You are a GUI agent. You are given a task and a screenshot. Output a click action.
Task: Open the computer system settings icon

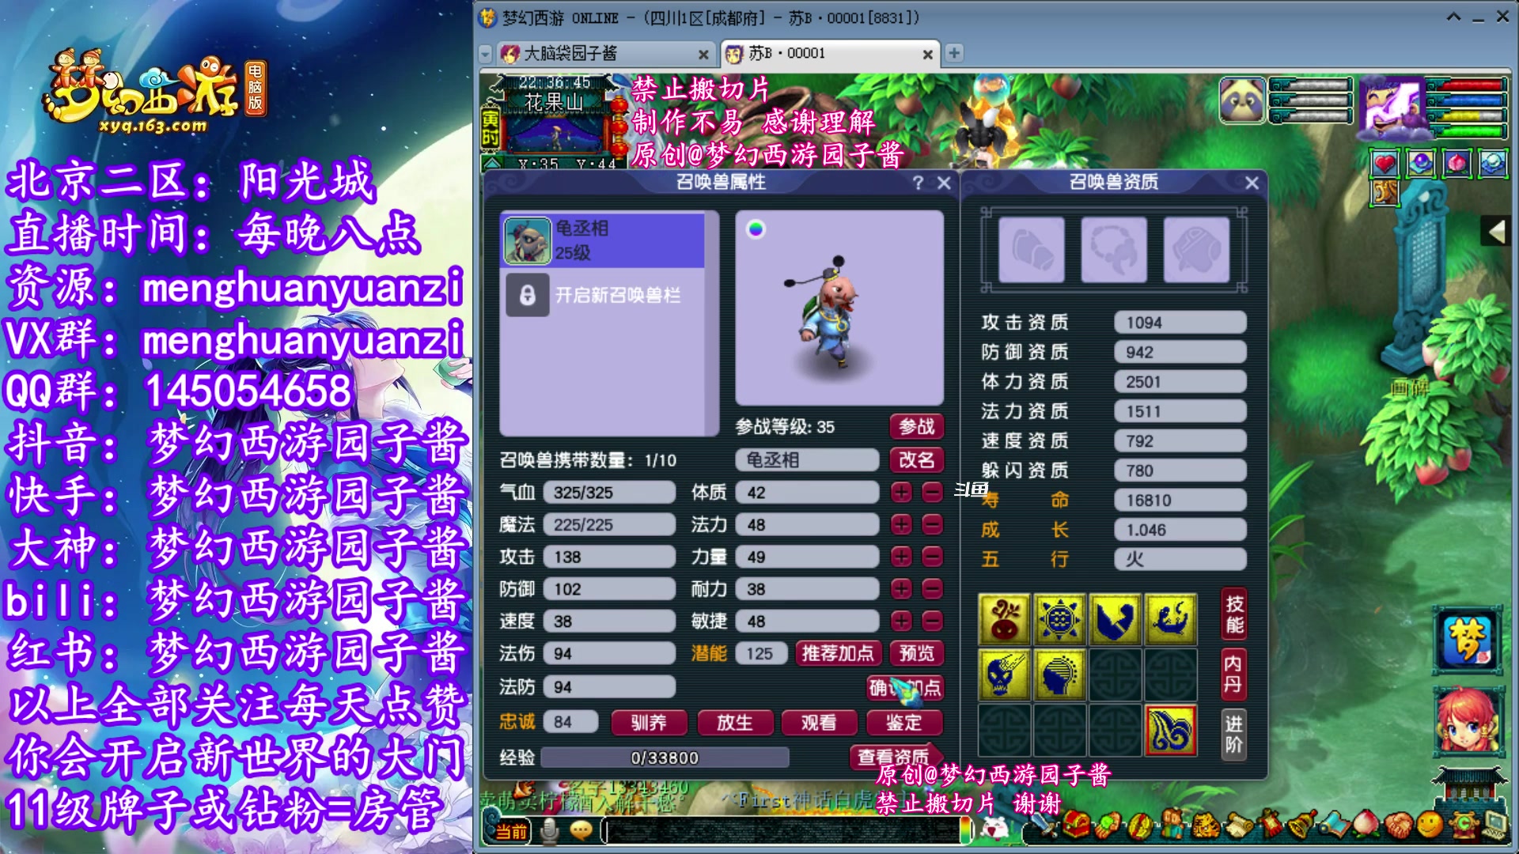[x=1494, y=826]
